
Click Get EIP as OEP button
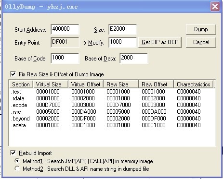point(160,42)
